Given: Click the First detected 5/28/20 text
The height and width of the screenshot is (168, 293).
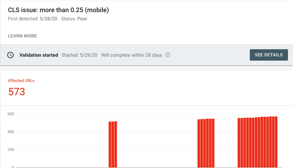Looking at the screenshot, I should 32,19.
